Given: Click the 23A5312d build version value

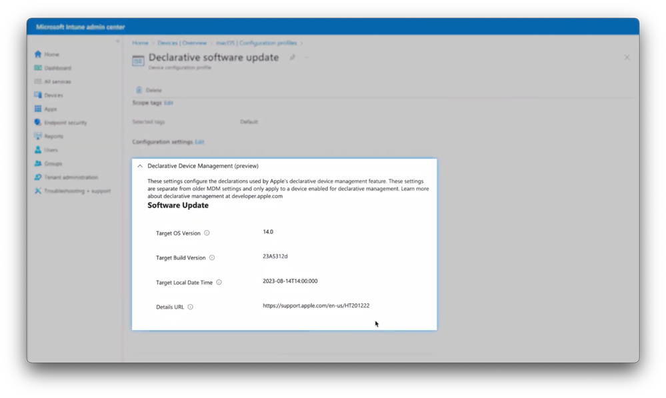Looking at the screenshot, I should click(x=275, y=256).
